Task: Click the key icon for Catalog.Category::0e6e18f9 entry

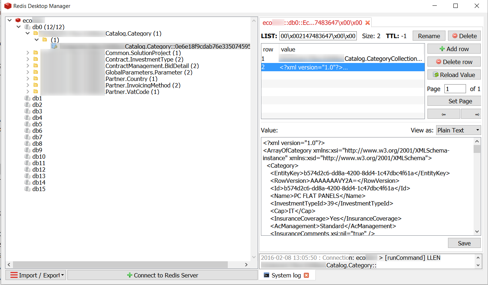Action: coord(54,46)
